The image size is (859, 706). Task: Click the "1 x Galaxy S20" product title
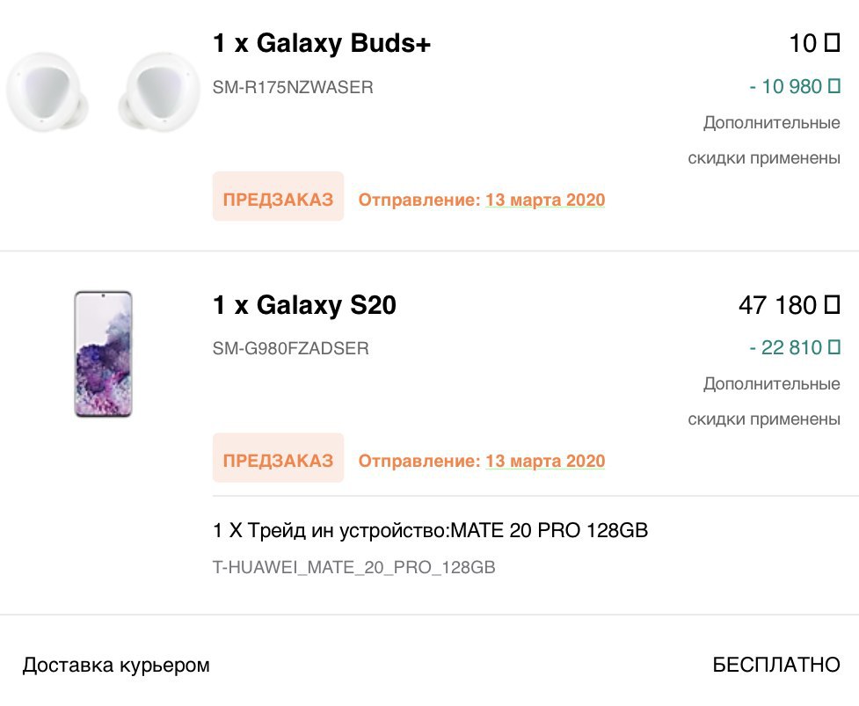(304, 305)
